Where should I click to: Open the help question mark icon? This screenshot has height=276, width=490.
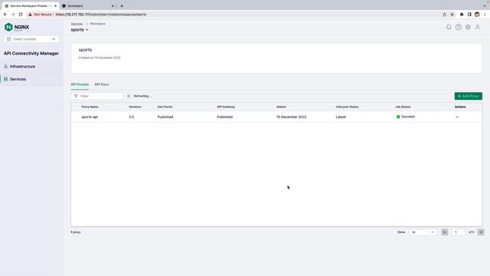coord(458,28)
